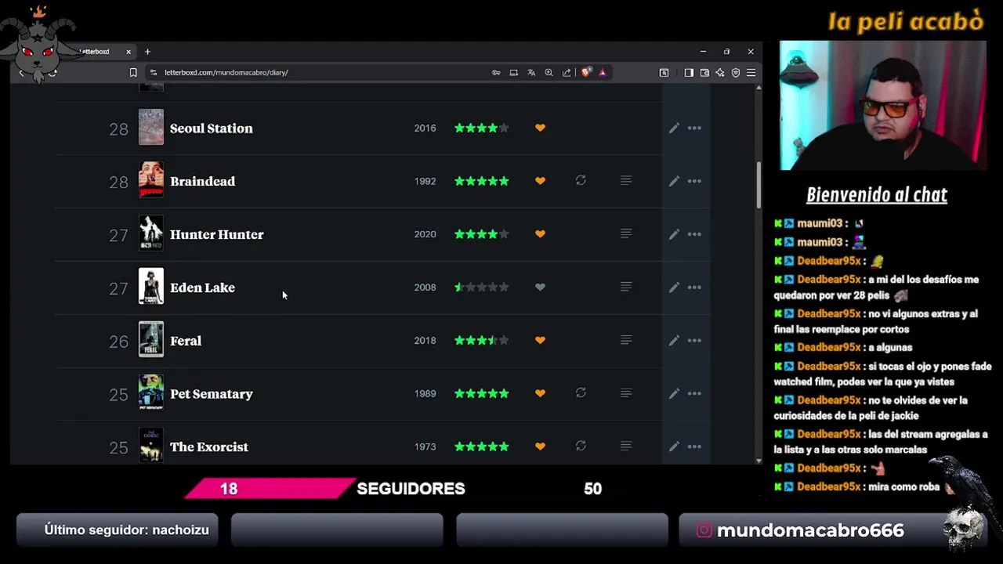The width and height of the screenshot is (1003, 564).
Task: Edit the Pet Sematary entry pencil
Action: (674, 393)
